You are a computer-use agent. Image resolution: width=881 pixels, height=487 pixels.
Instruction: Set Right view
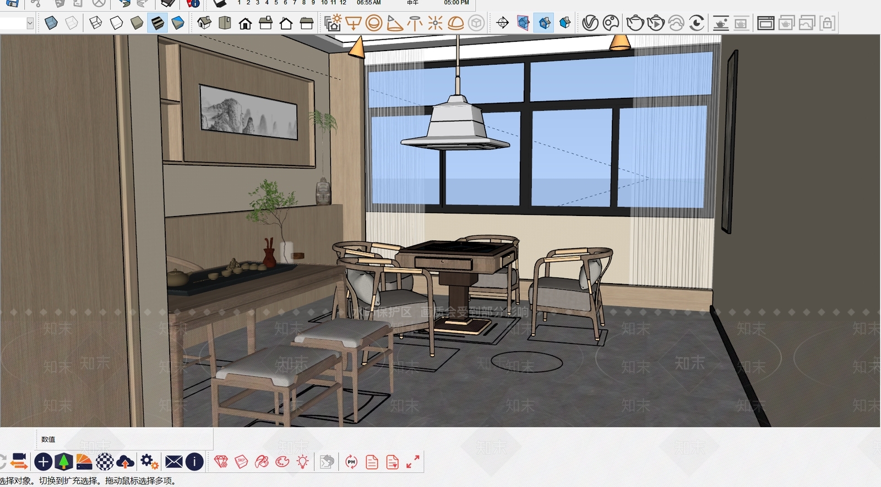point(265,23)
